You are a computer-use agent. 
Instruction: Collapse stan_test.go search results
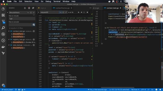[x=9, y=45]
